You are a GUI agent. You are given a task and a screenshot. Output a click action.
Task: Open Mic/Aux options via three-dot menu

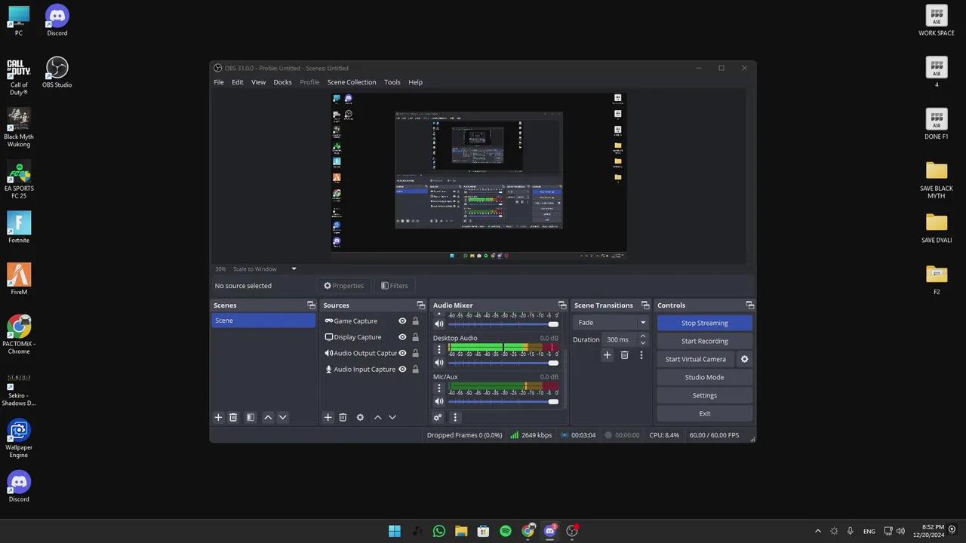pos(439,388)
